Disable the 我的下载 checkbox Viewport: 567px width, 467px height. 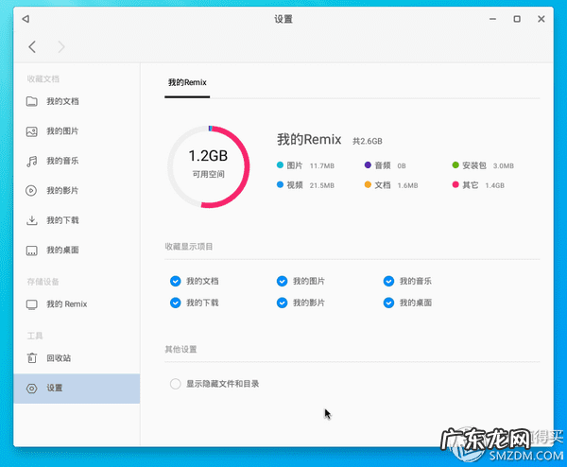[175, 303]
